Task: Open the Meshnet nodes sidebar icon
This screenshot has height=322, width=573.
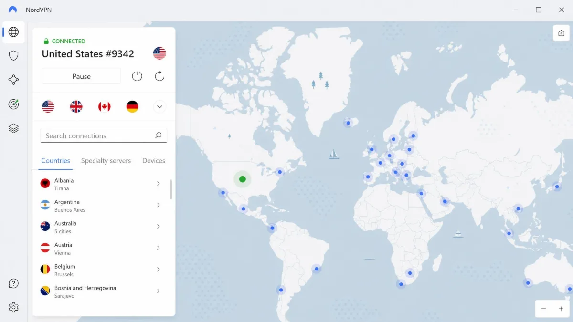Action: click(14, 80)
